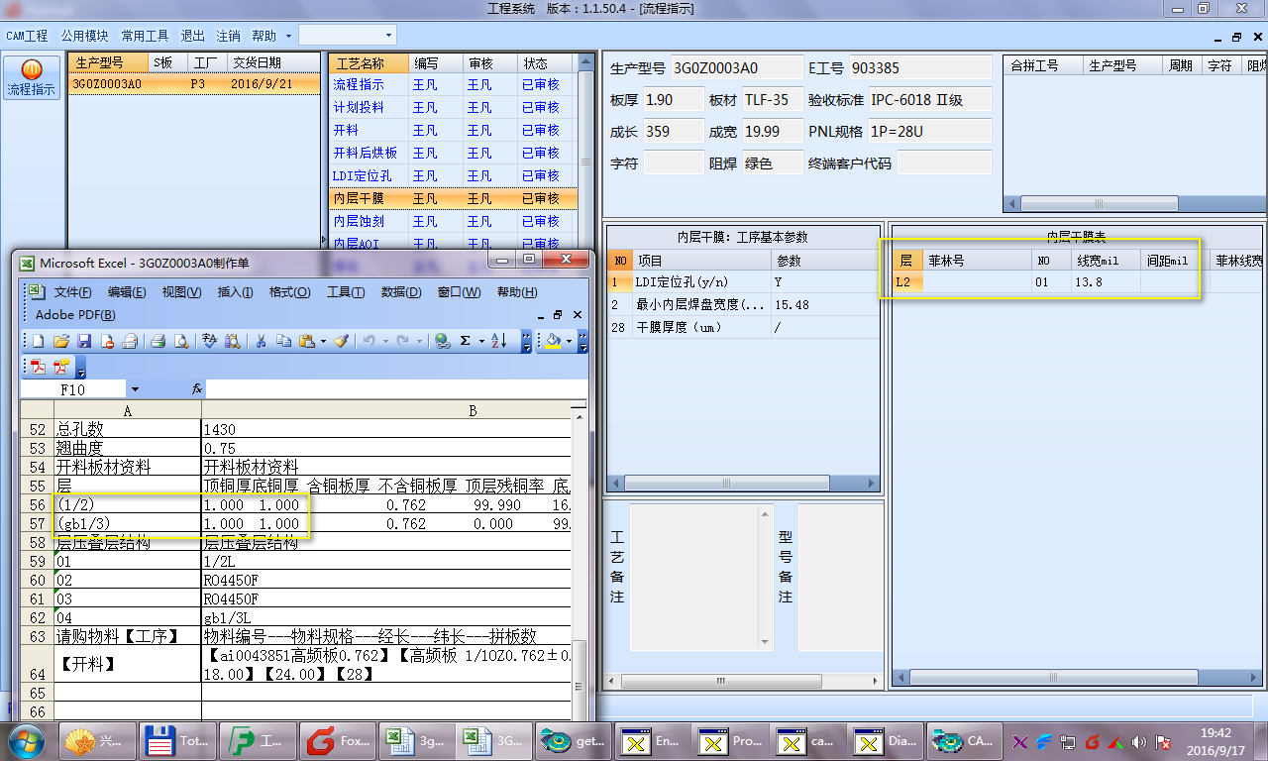
Task: Click Foxit taskbar icon
Action: (337, 740)
